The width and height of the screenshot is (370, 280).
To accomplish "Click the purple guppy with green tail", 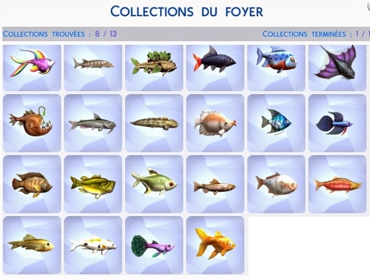I will click(154, 245).
